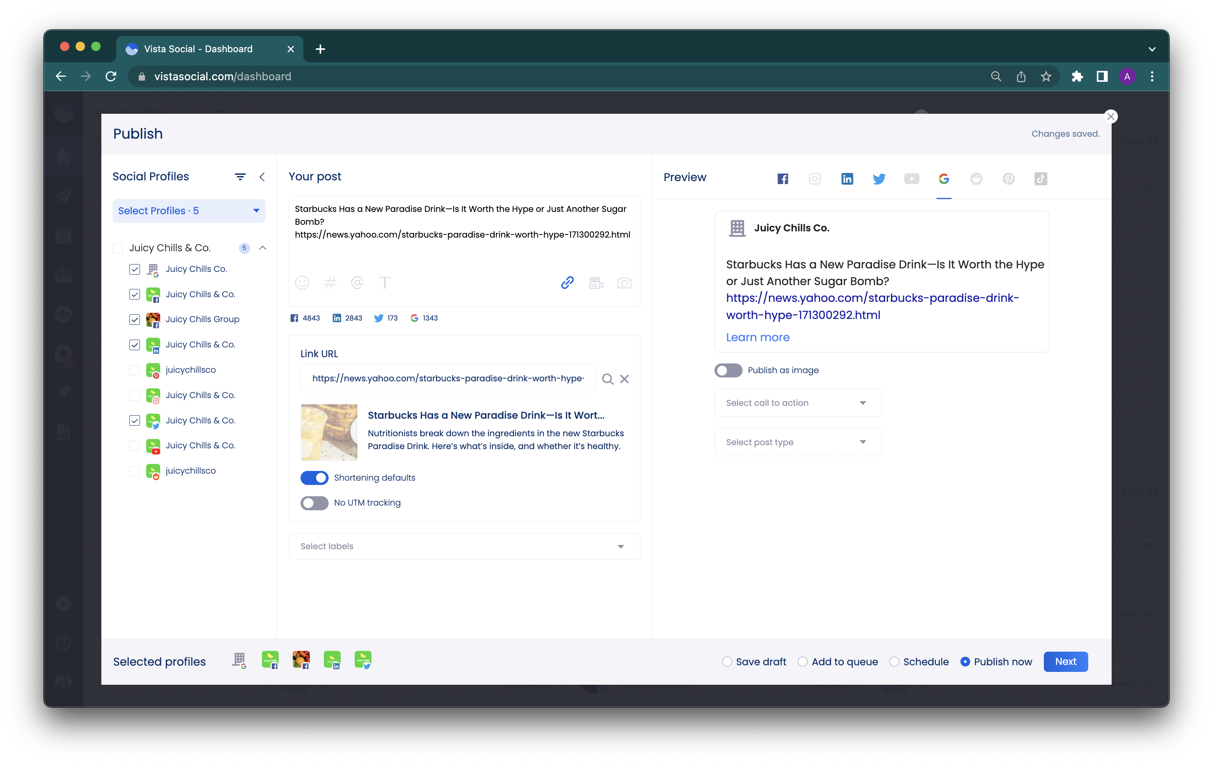Click the link attachment icon
Image resolution: width=1213 pixels, height=765 pixels.
(x=567, y=283)
